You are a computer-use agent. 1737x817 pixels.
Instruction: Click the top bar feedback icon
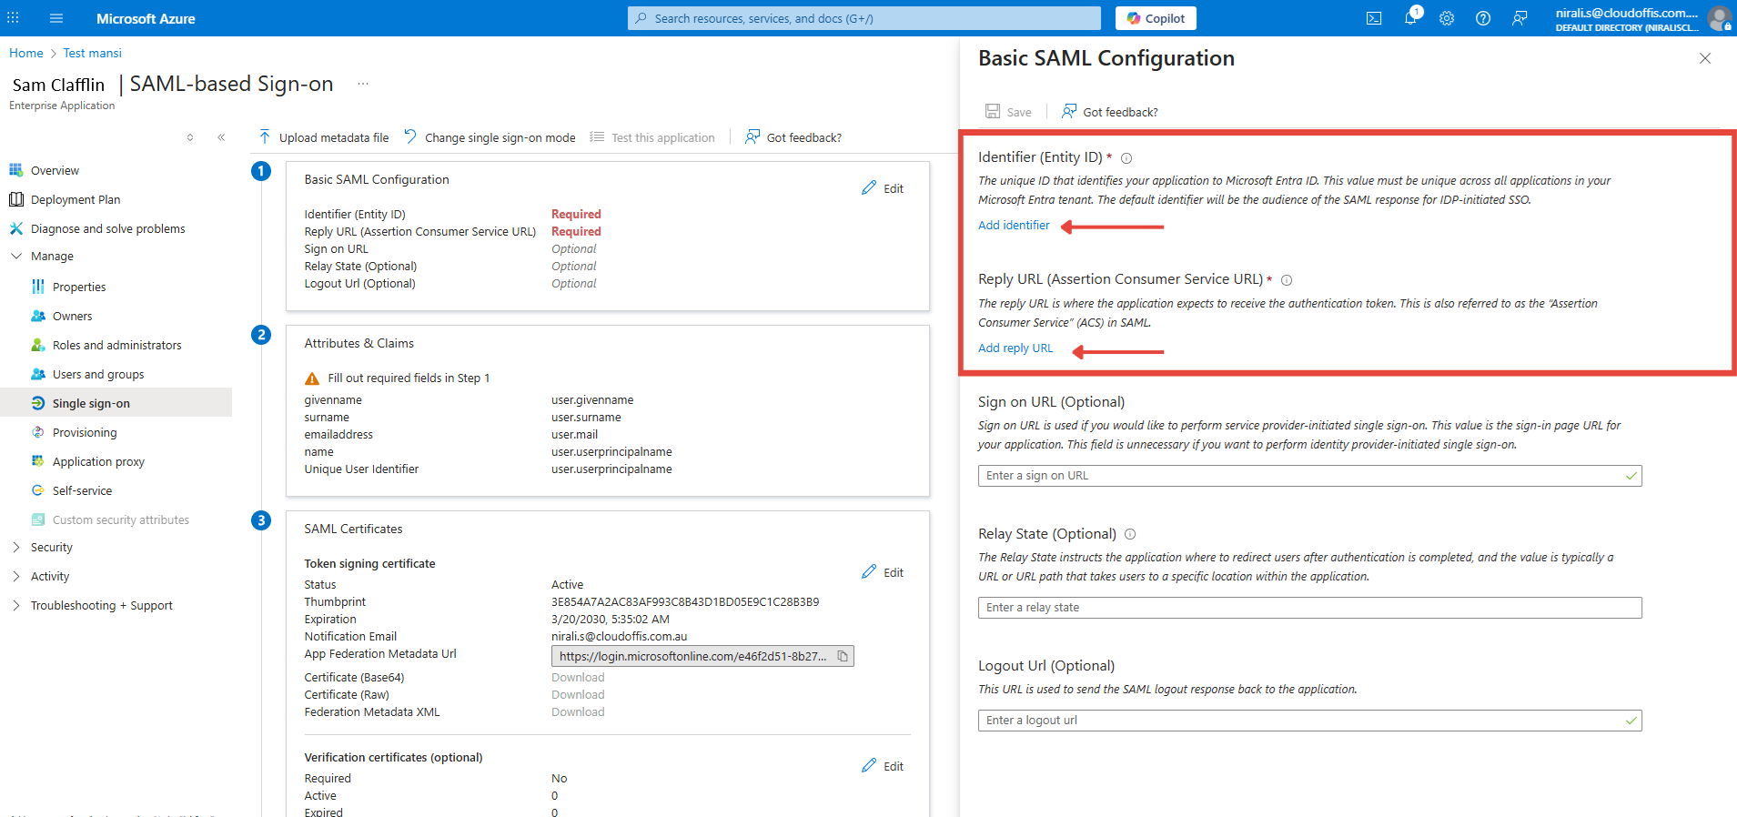pyautogui.click(x=1520, y=18)
